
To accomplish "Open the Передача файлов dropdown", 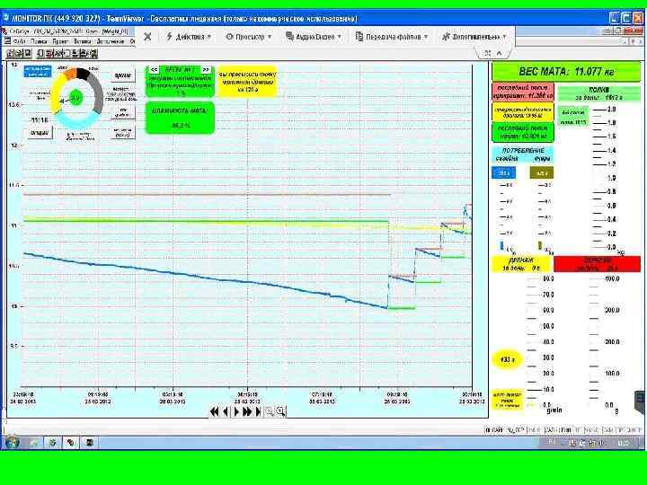I will [392, 37].
